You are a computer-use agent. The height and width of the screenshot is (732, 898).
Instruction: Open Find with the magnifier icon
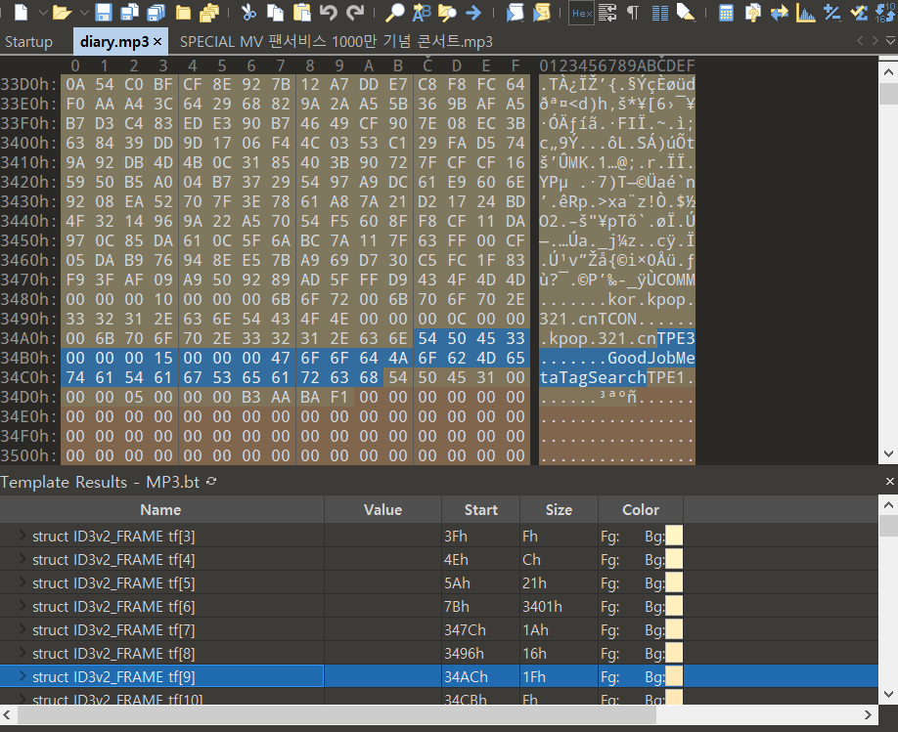pos(394,12)
